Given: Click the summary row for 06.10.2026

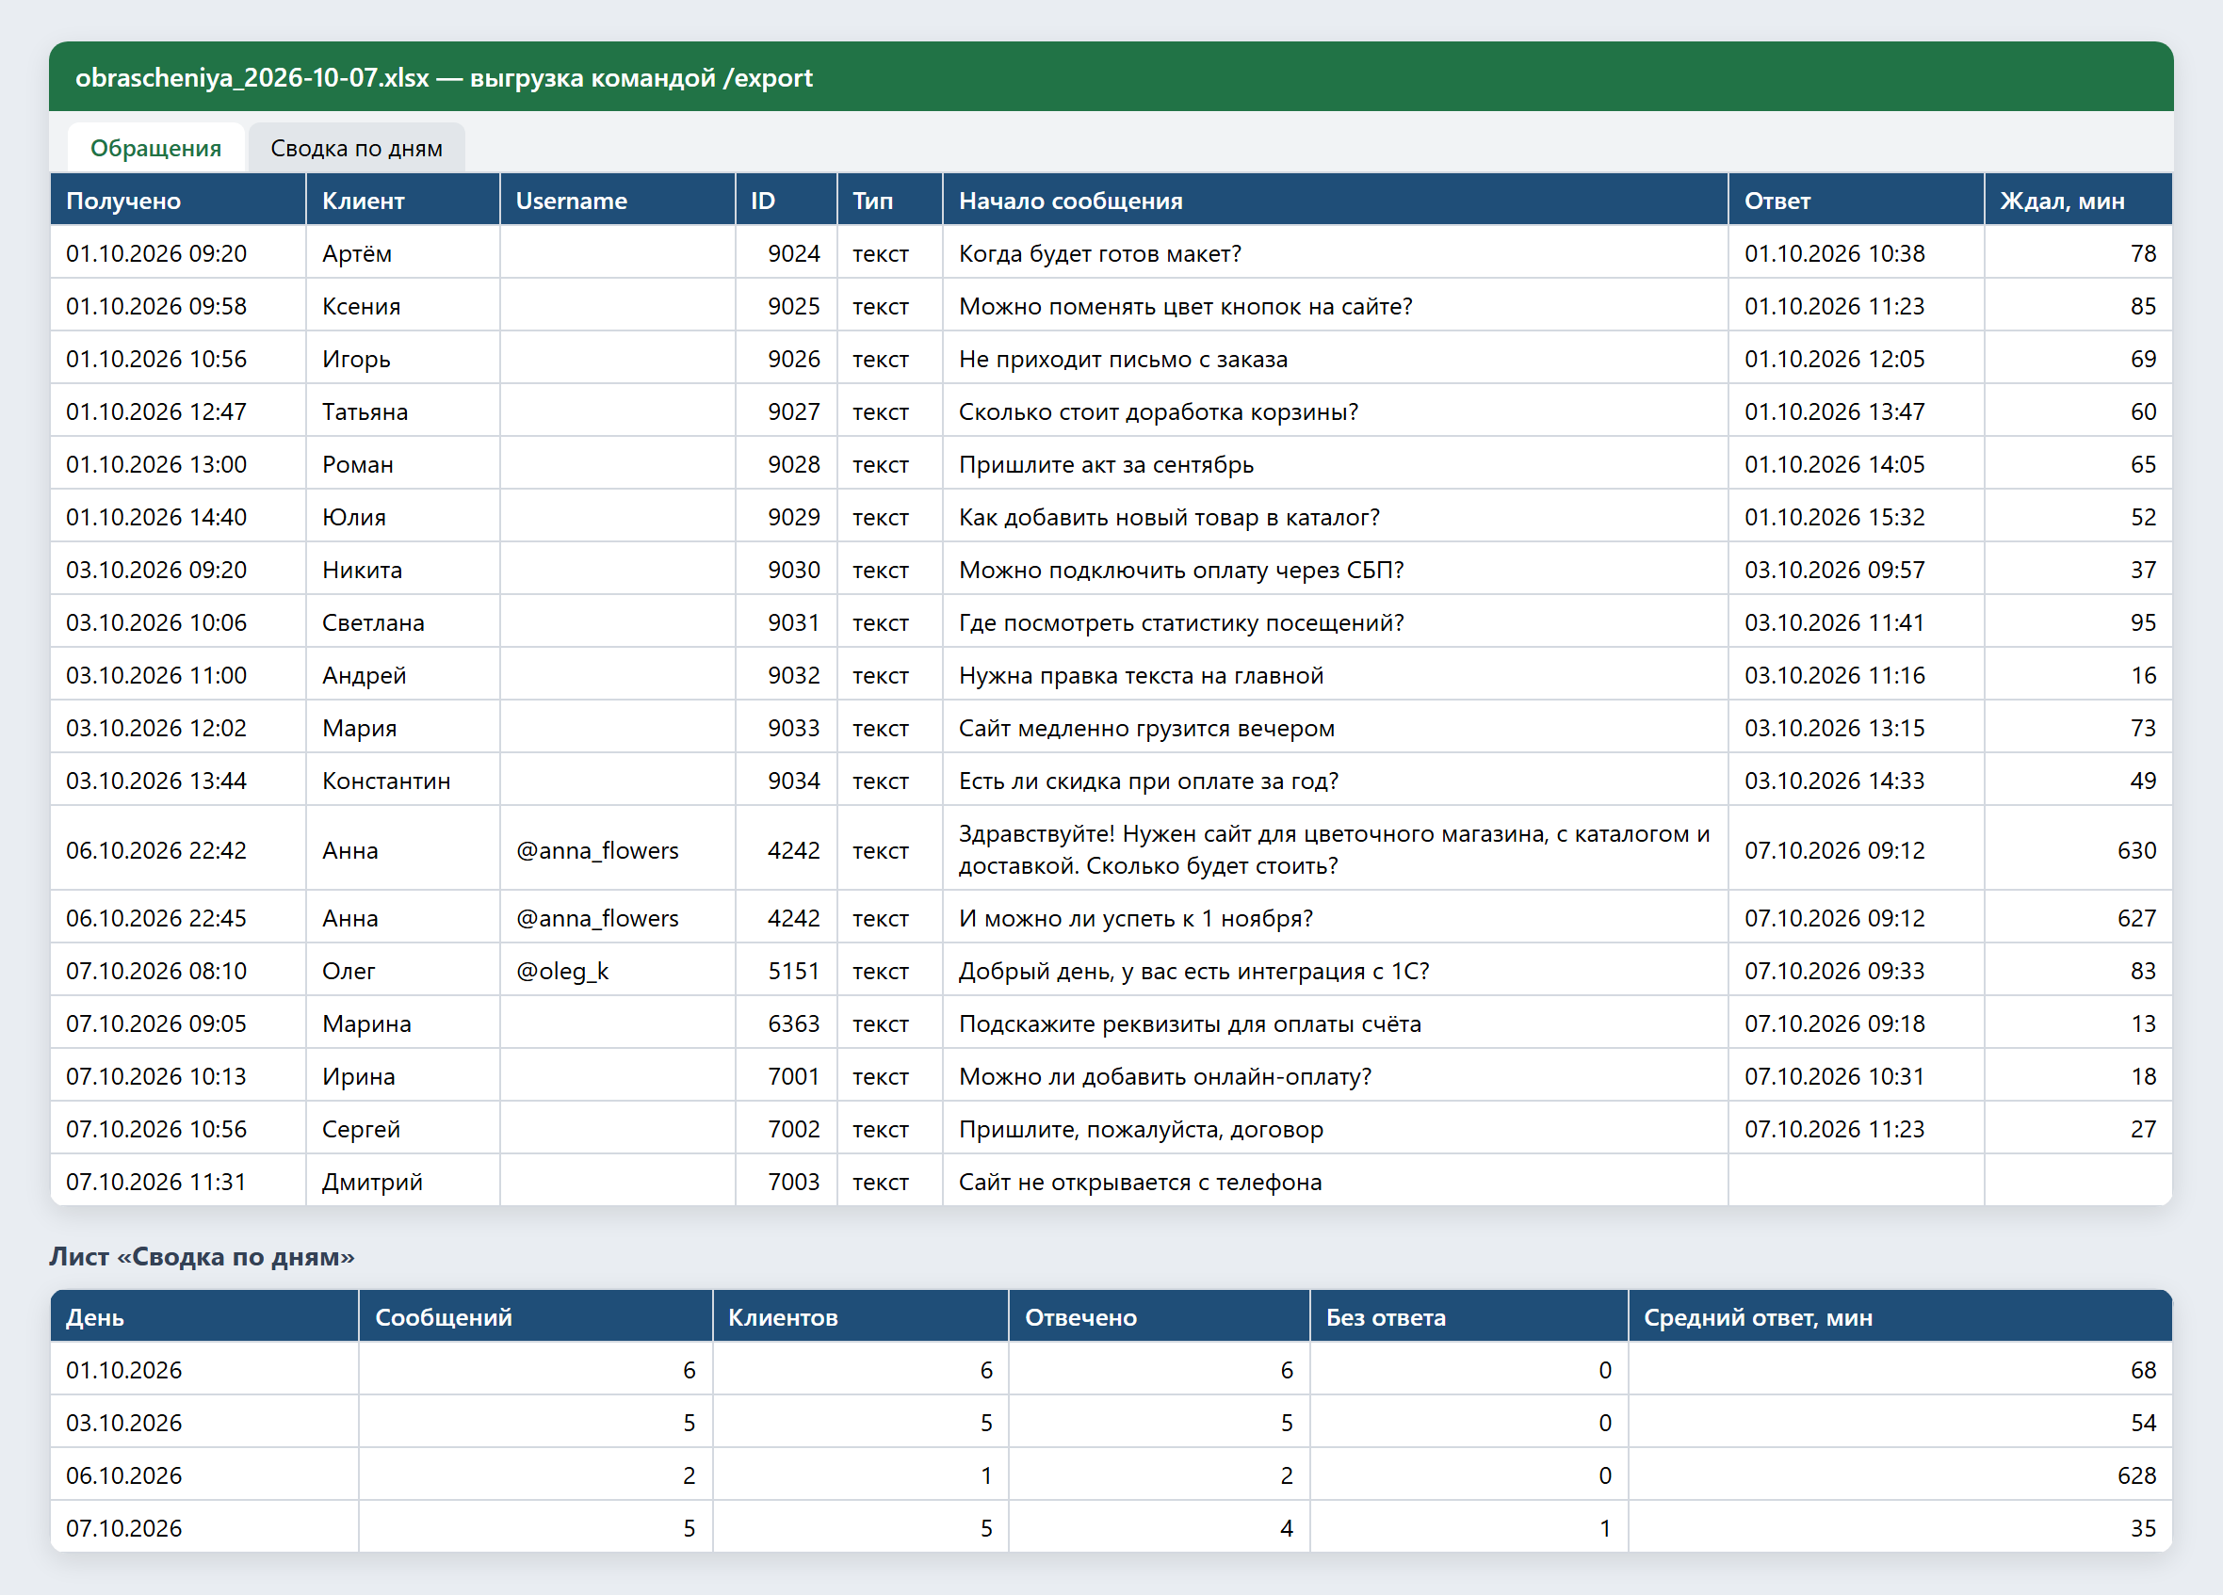Looking at the screenshot, I should [1111, 1474].
